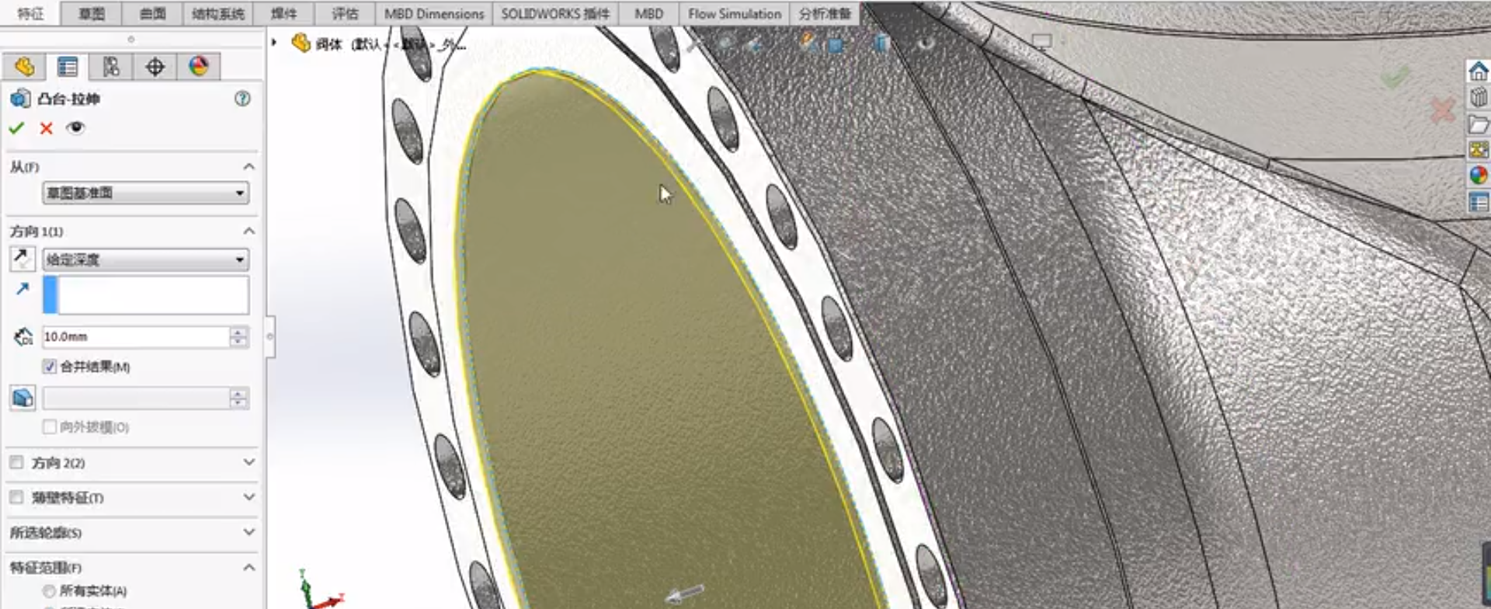
Task: Click the 10.0mm depth input field
Action: [x=134, y=336]
